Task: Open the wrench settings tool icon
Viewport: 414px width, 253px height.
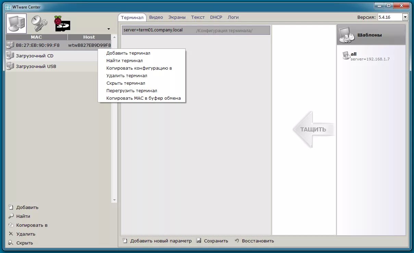Action: coord(39,24)
